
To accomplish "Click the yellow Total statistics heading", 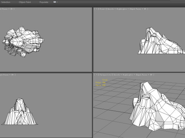I will click(105, 80).
